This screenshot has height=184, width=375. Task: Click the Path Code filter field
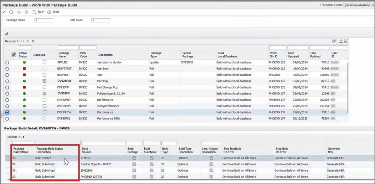pos(101,20)
